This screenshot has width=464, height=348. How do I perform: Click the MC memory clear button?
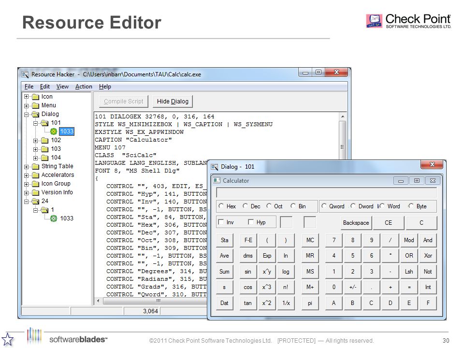pos(310,240)
